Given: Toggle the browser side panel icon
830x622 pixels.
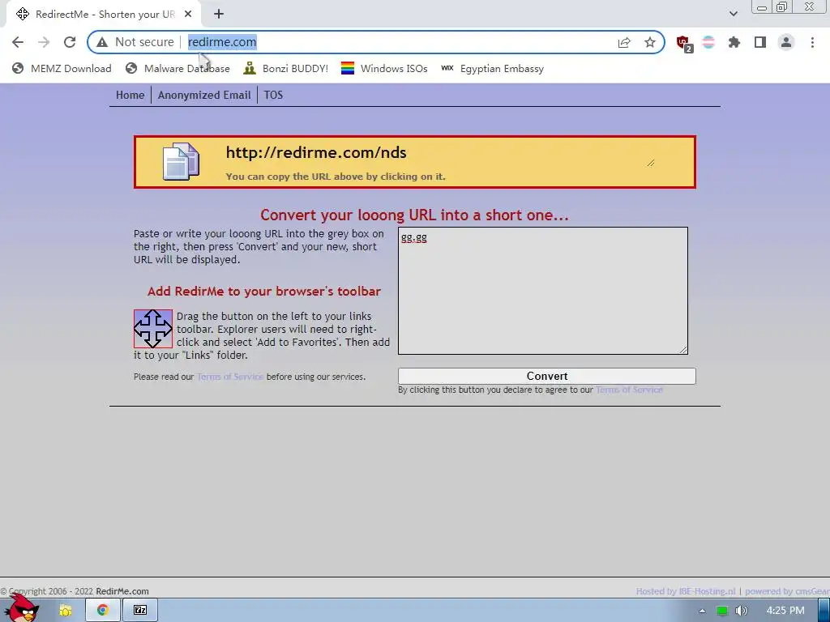Looking at the screenshot, I should pos(760,42).
